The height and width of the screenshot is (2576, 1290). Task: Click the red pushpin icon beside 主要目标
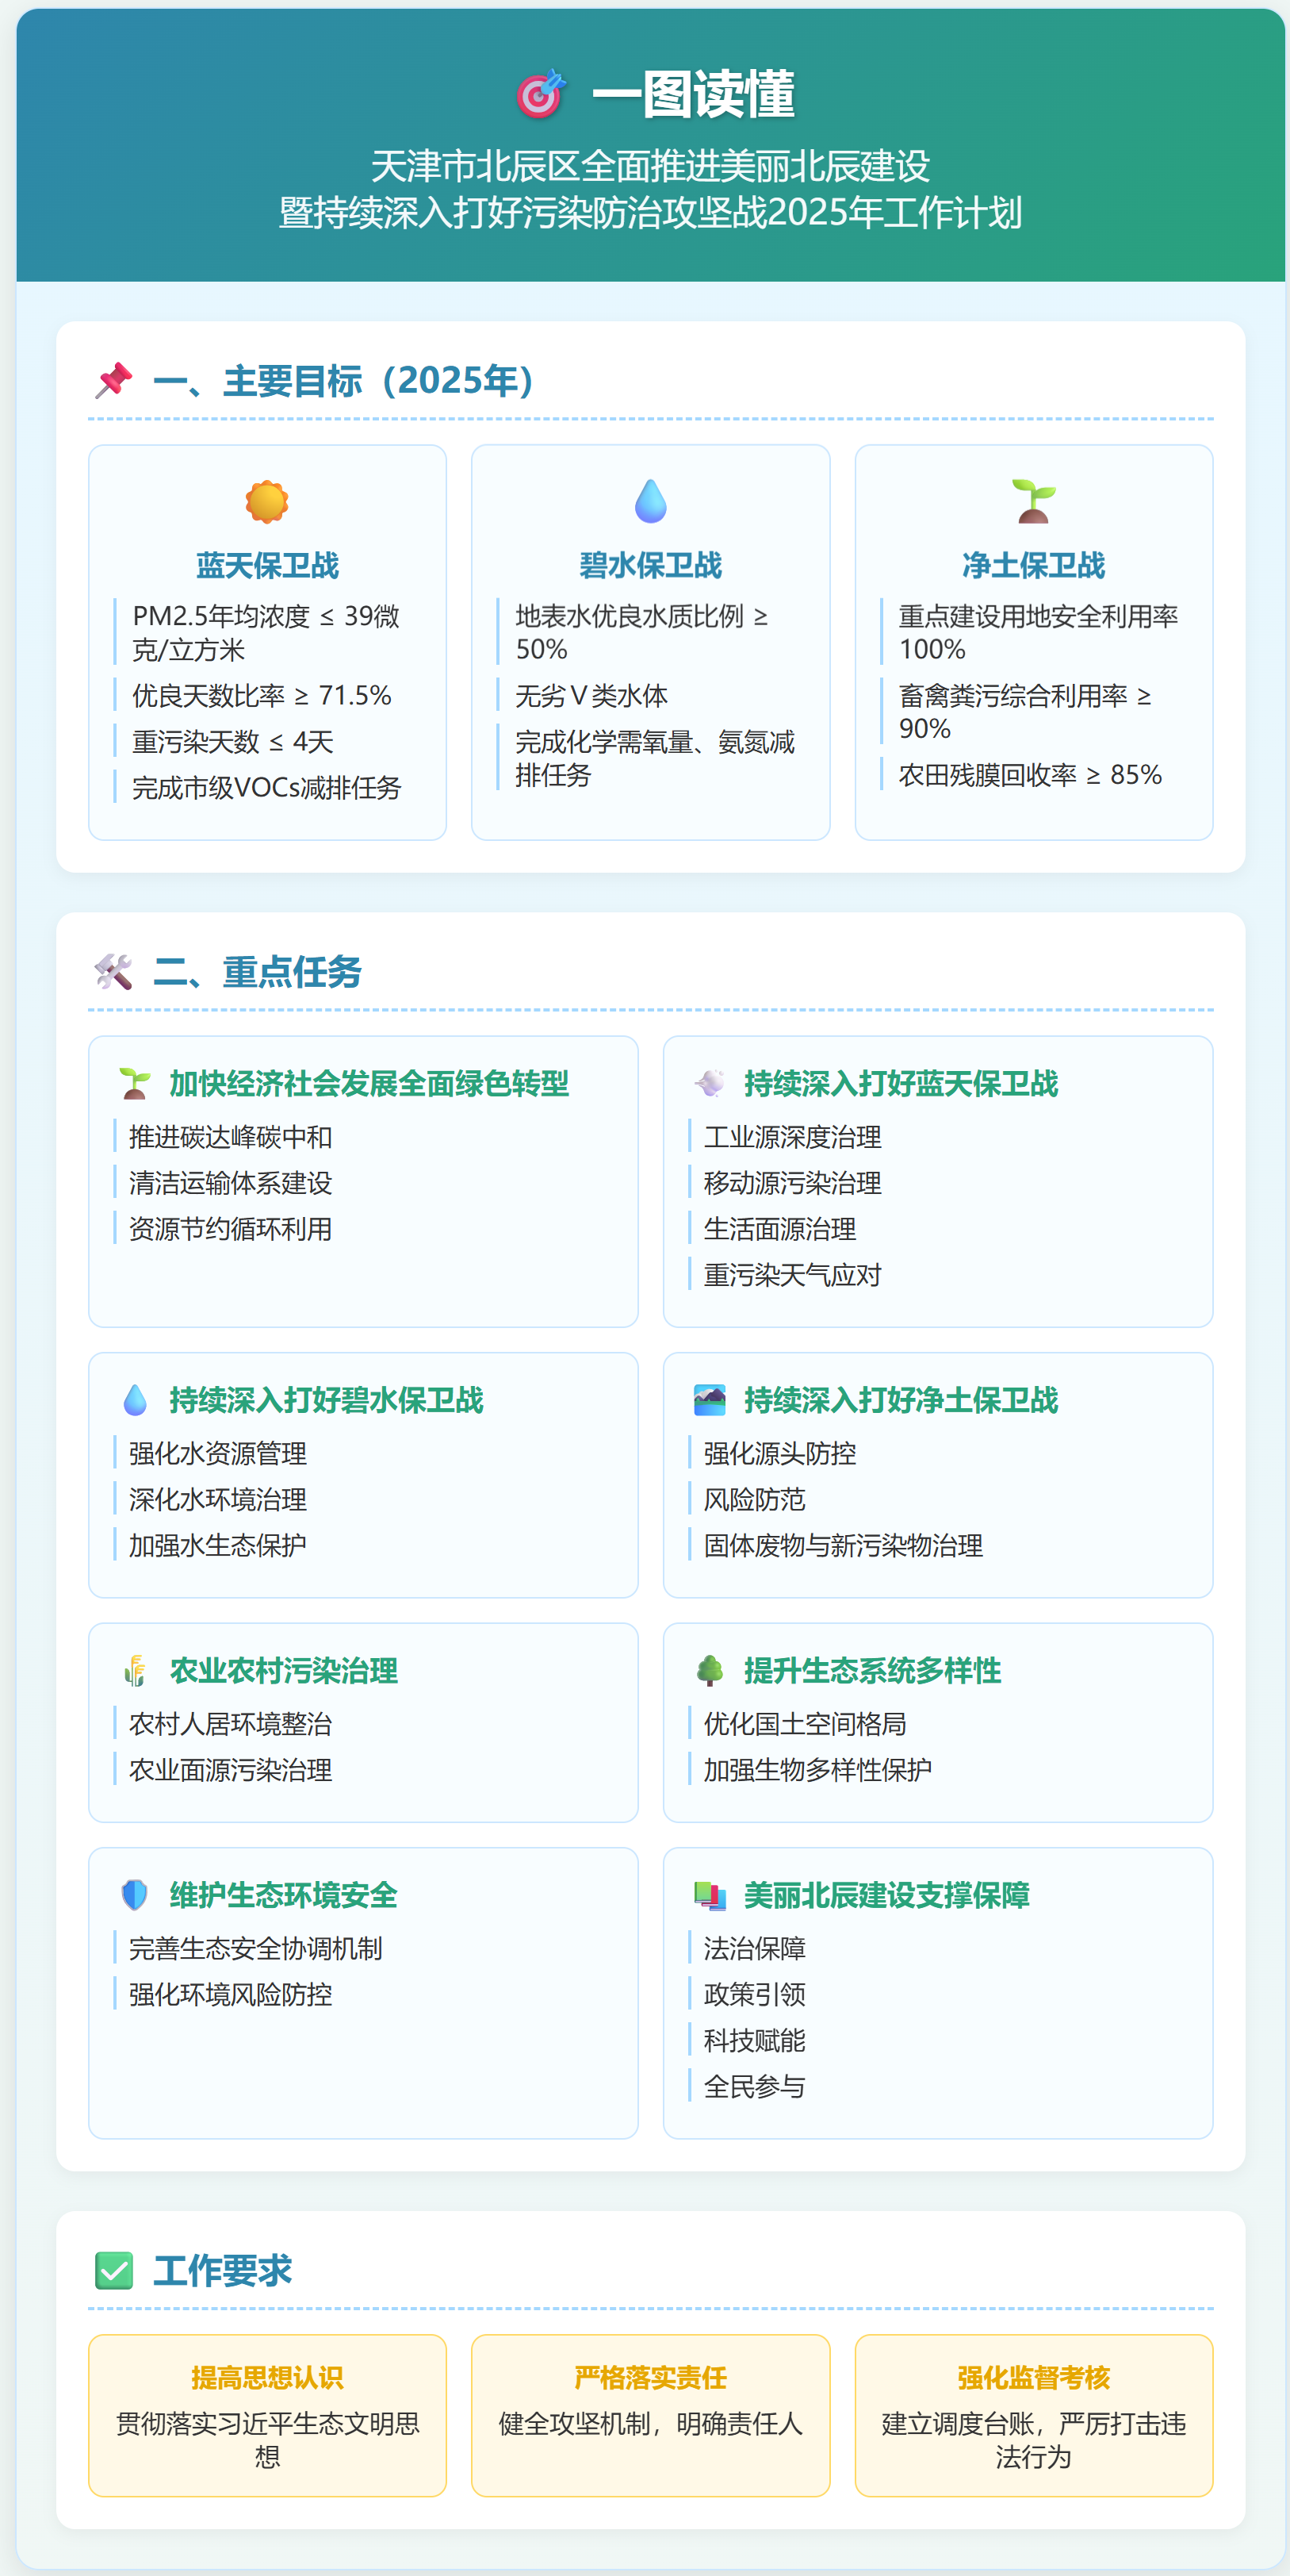point(114,381)
